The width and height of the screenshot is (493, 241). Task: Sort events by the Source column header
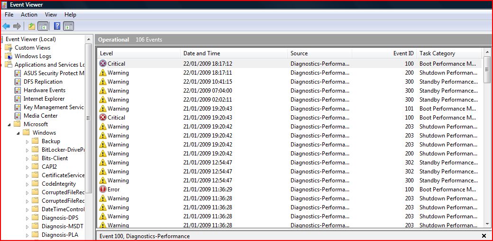click(x=320, y=53)
